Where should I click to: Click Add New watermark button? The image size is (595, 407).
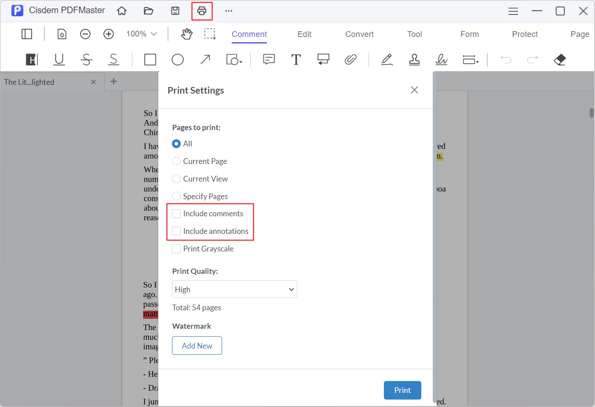[x=197, y=345]
